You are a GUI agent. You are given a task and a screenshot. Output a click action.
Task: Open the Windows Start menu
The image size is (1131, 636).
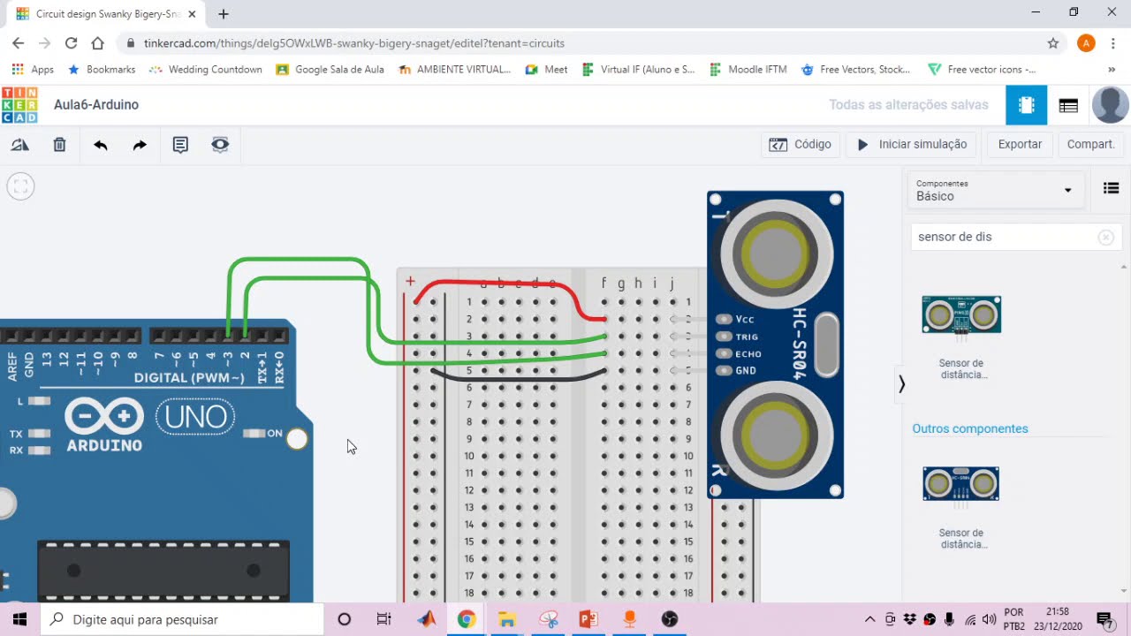click(x=19, y=619)
